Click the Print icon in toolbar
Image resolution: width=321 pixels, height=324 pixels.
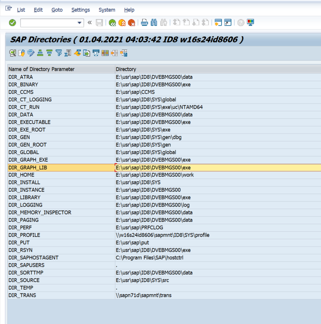[144, 23]
